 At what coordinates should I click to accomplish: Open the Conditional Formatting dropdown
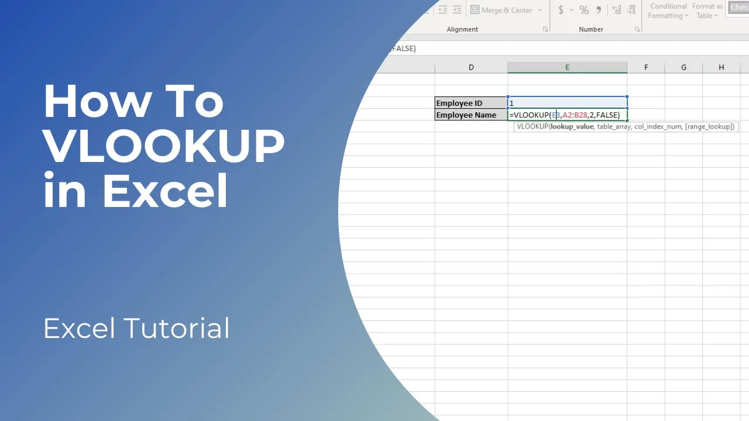click(668, 11)
